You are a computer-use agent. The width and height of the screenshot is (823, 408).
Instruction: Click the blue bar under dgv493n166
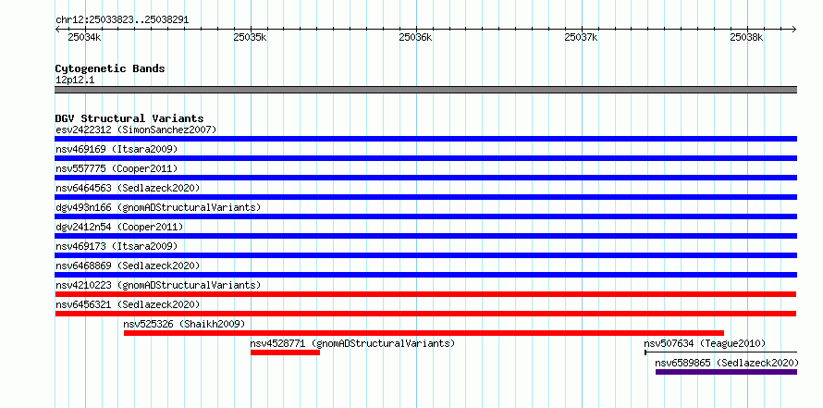pos(425,216)
